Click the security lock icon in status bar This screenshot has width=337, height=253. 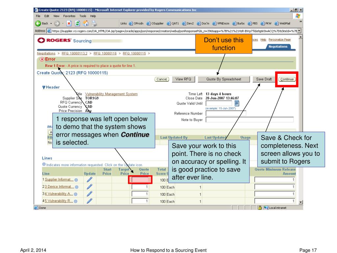click(x=260, y=208)
